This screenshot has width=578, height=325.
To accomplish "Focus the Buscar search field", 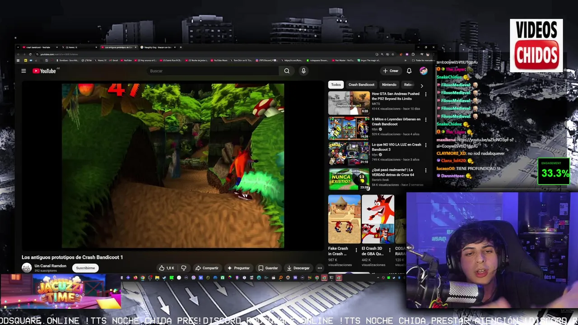I will [x=213, y=71].
